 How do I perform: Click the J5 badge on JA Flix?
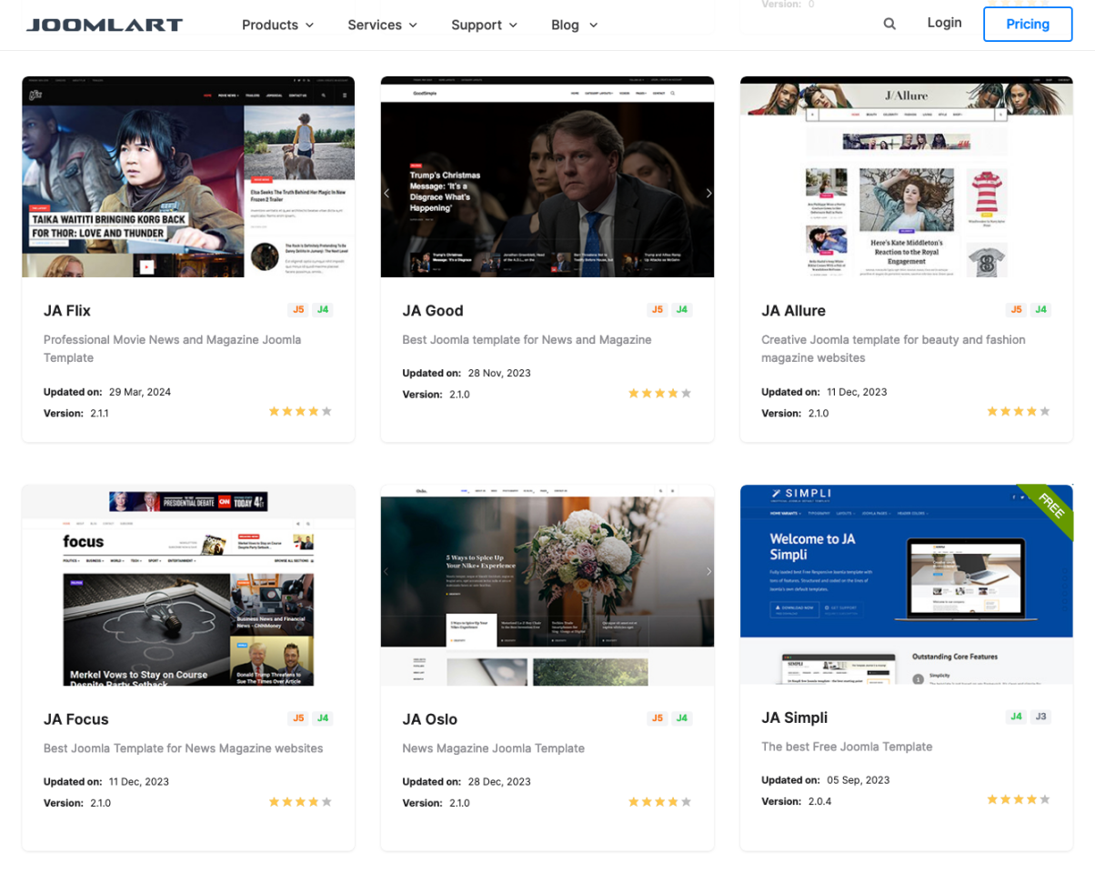[x=297, y=310]
